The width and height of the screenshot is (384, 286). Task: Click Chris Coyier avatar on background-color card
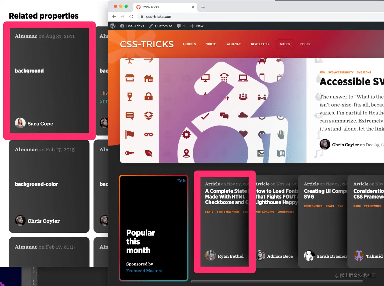coord(20,220)
